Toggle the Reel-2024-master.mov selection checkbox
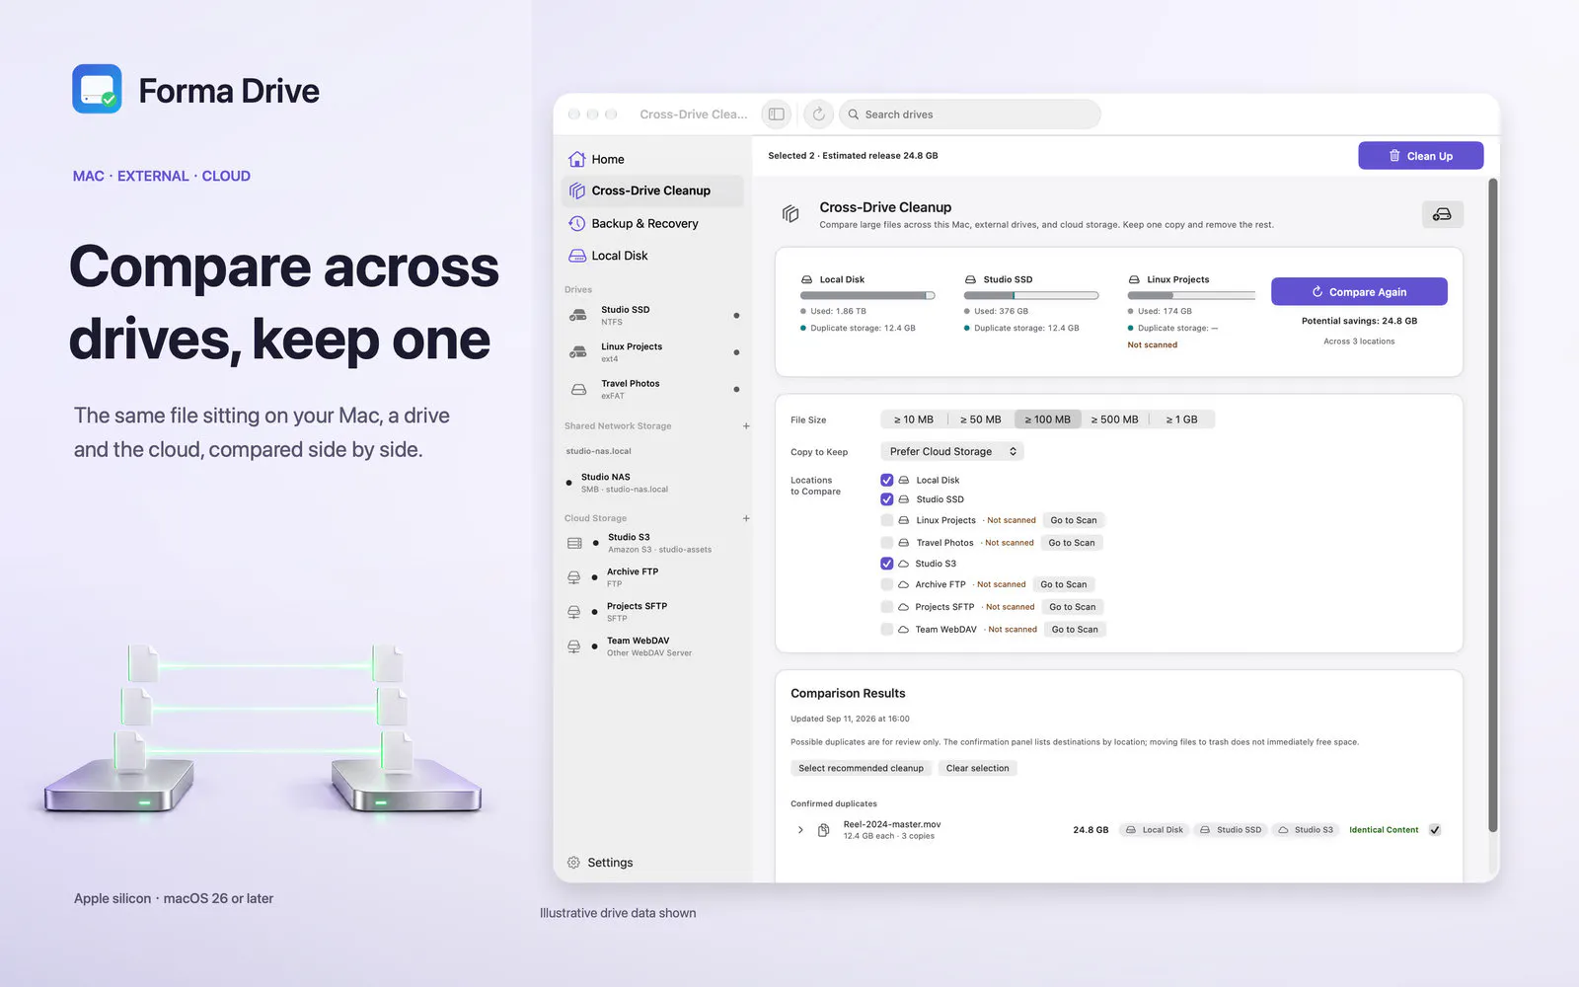 (1435, 830)
